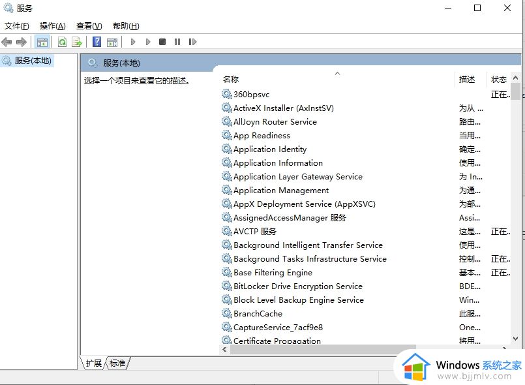525x385 pixels.
Task: Switch to the 标准 tab
Action: [x=117, y=363]
